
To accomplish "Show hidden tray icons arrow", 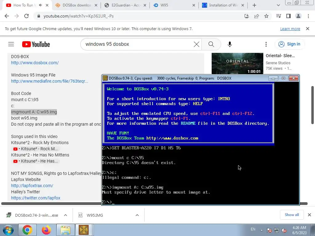I will tap(261, 230).
